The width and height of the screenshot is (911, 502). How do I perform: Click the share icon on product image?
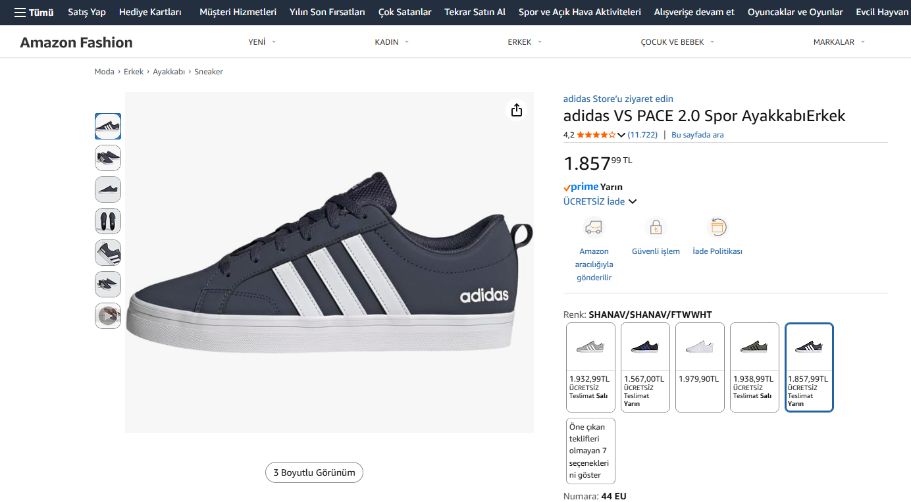(x=517, y=110)
